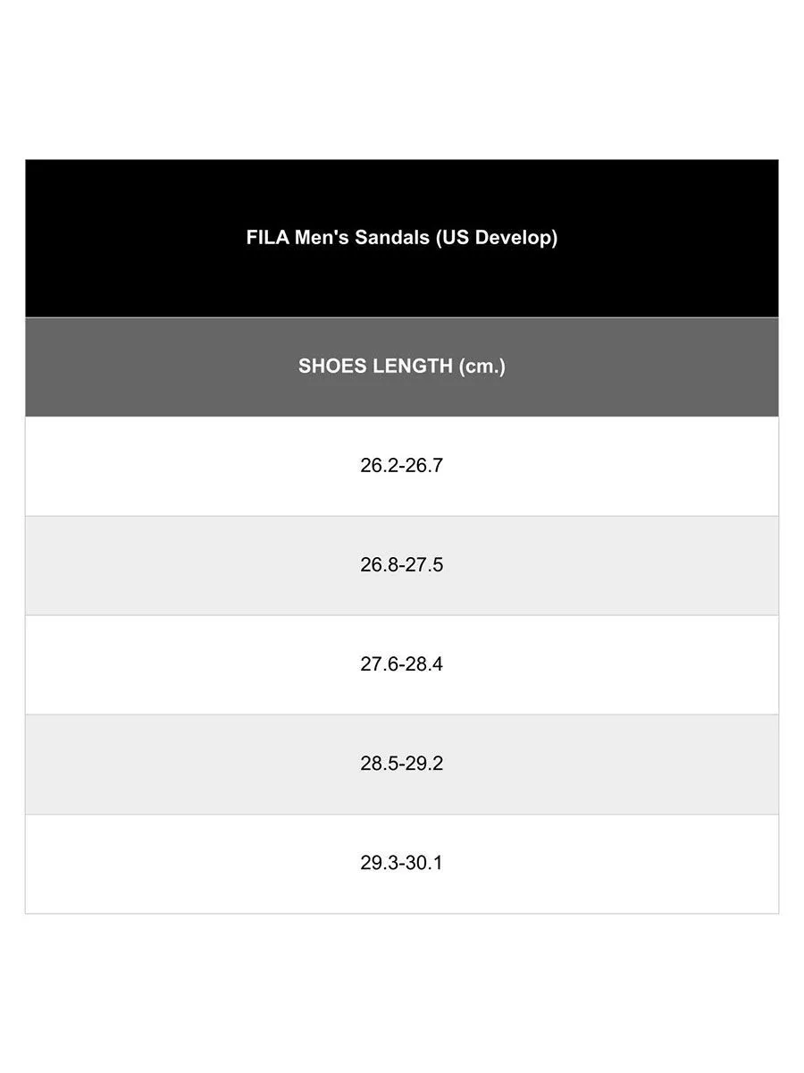Click the 26.2-26.7 size row

click(x=402, y=466)
